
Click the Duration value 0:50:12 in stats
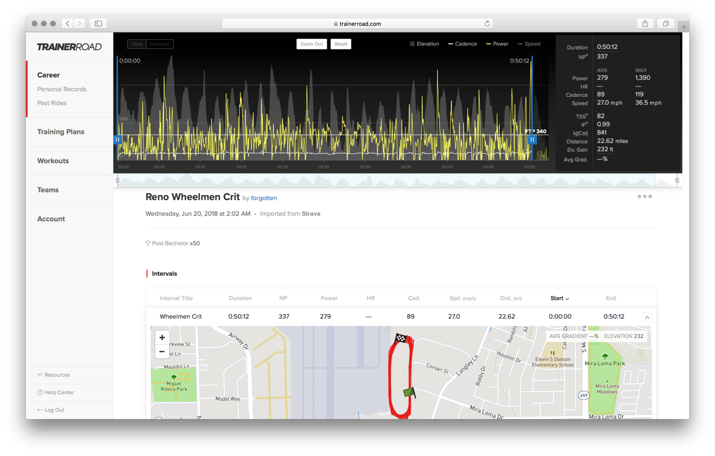coord(607,47)
